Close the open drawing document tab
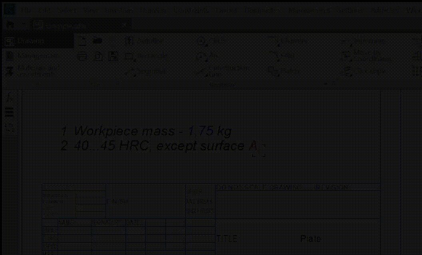422x255 pixels. tap(124, 25)
